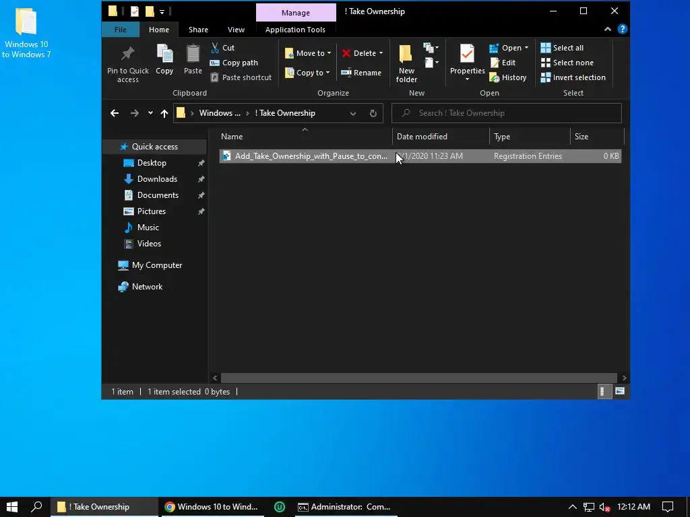
Task: Show hidden tray icons chevron
Action: (573, 507)
